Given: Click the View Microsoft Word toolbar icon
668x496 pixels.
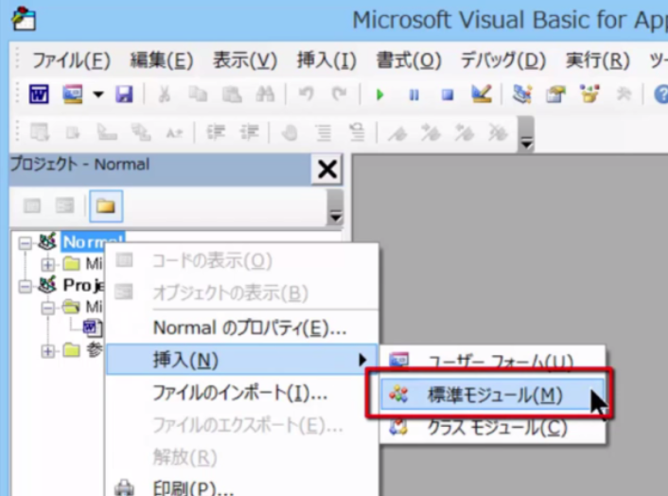Looking at the screenshot, I should click(x=39, y=95).
